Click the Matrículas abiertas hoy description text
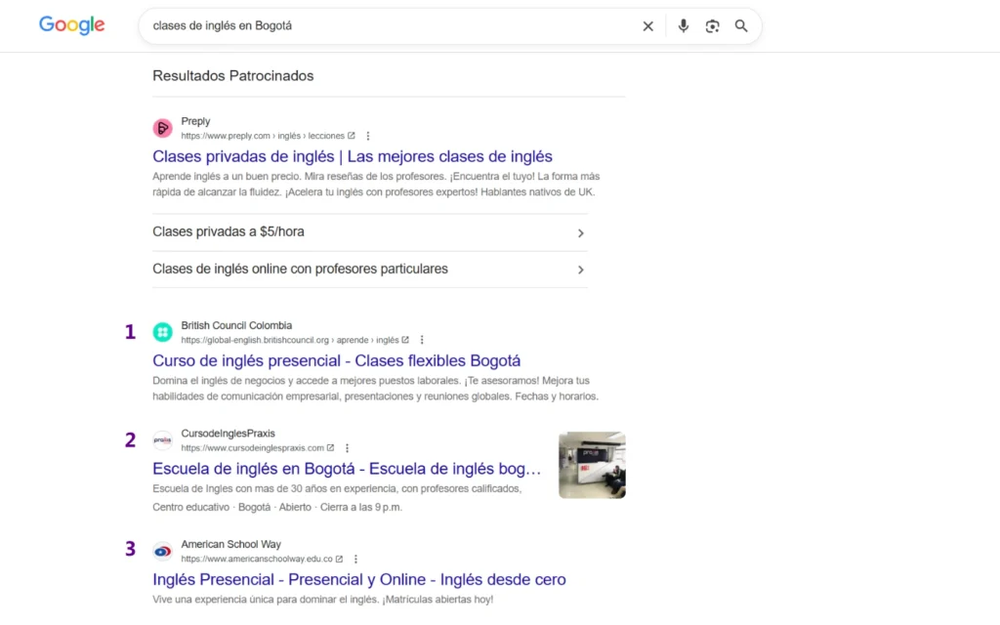This screenshot has width=1000, height=625. coord(322,600)
